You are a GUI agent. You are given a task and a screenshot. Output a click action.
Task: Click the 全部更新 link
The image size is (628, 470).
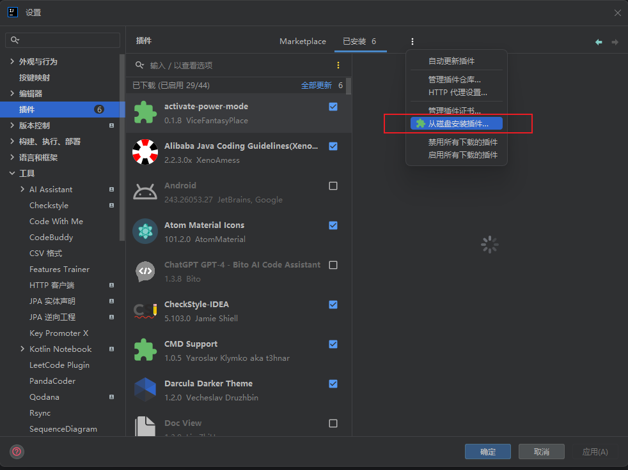tap(317, 86)
